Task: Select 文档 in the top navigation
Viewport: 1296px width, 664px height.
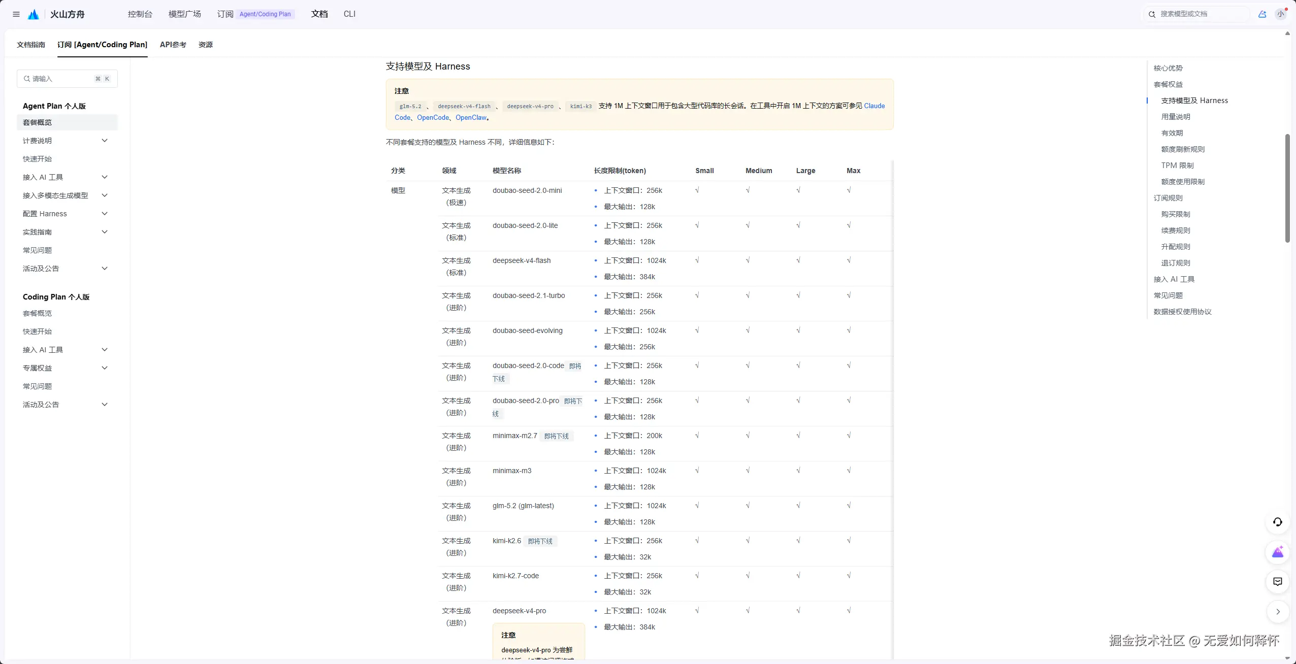Action: pos(319,14)
